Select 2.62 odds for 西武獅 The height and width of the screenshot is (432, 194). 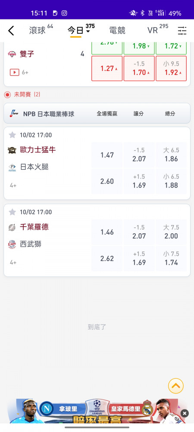click(x=107, y=258)
